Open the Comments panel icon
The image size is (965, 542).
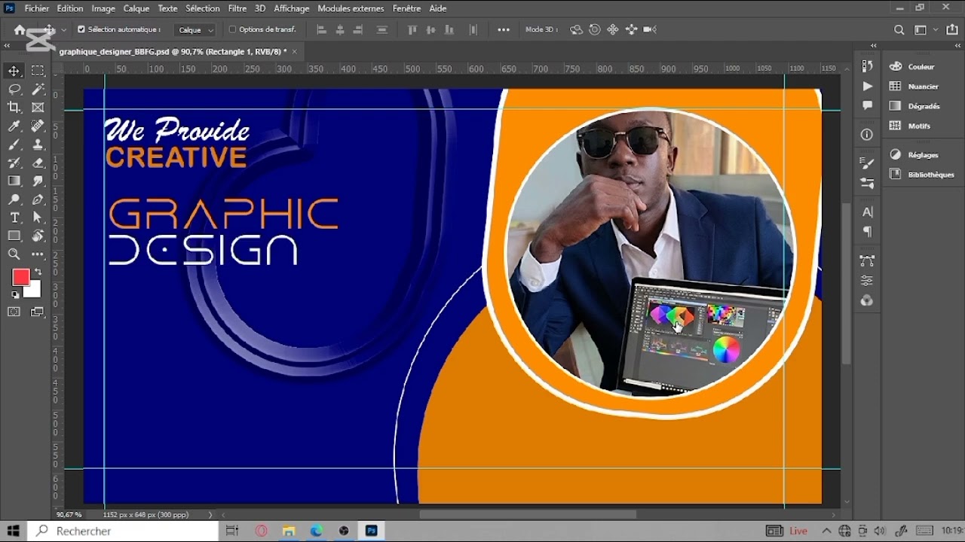click(x=868, y=106)
